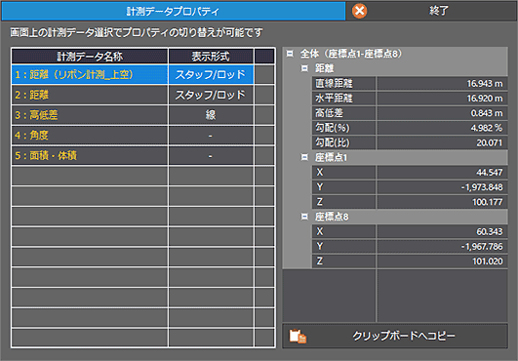Click the 表示形式 column header
Image resolution: width=518 pixels, height=361 pixels.
tap(211, 57)
